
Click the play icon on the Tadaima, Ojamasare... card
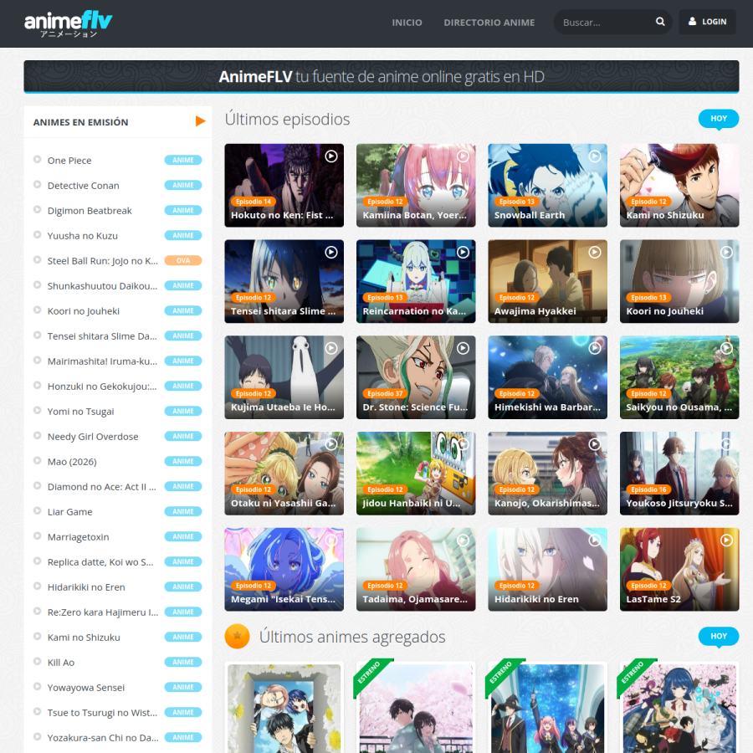[463, 540]
